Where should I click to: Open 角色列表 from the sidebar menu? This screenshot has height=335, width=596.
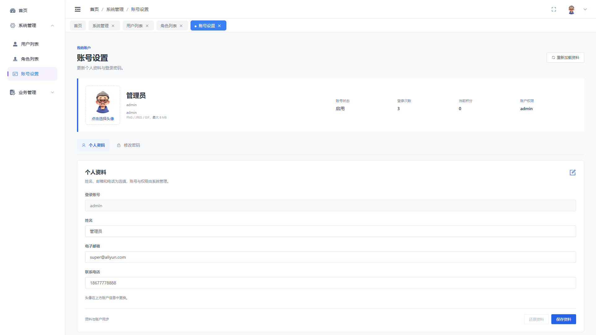click(32, 59)
